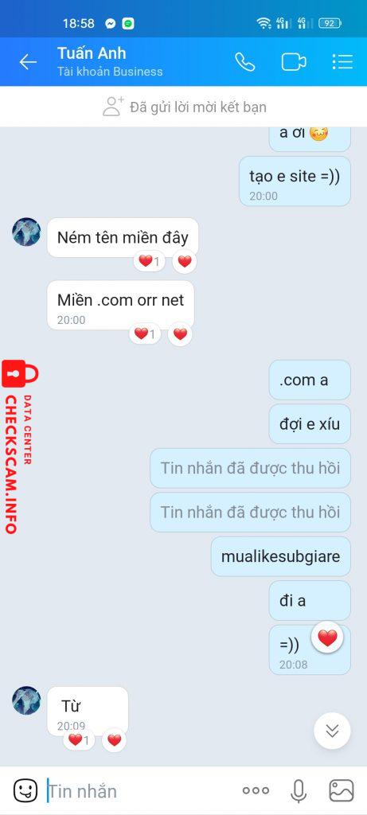The height and width of the screenshot is (815, 367).
Task: Tap the three-dots more options icon
Action: tap(256, 790)
